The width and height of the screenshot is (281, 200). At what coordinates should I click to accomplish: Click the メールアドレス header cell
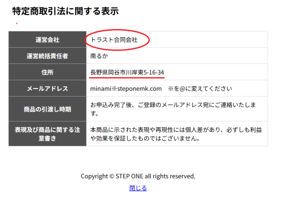47,88
